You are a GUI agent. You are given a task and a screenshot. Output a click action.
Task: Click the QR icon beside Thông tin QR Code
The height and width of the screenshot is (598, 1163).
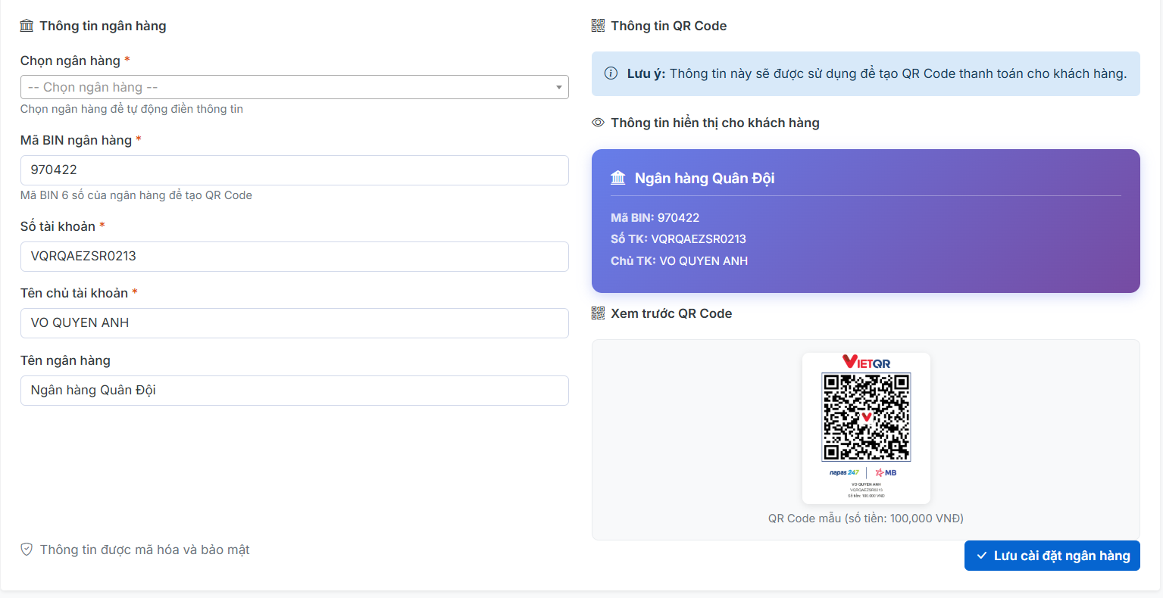(598, 26)
